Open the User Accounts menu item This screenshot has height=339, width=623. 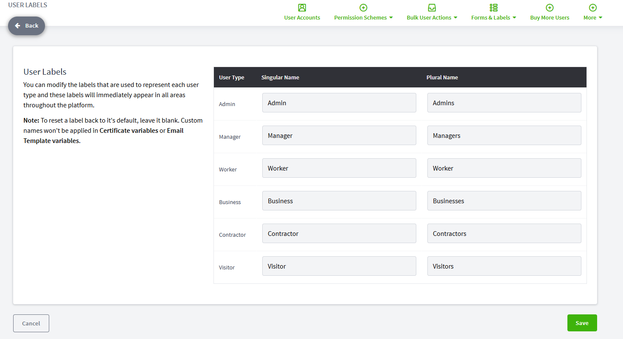(x=302, y=18)
